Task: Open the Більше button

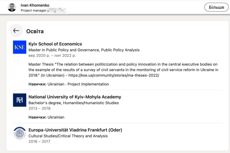Action: click(216, 7)
